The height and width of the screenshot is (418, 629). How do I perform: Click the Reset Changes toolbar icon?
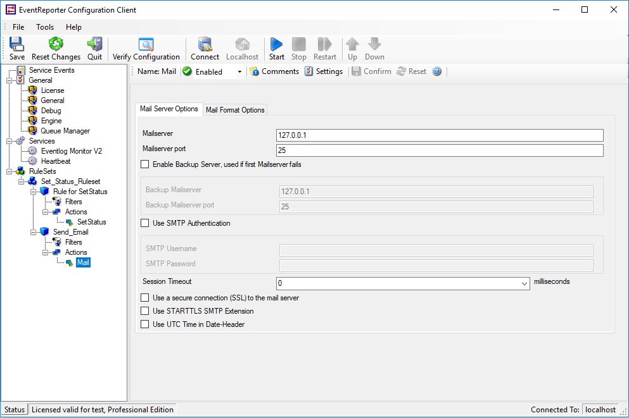56,49
